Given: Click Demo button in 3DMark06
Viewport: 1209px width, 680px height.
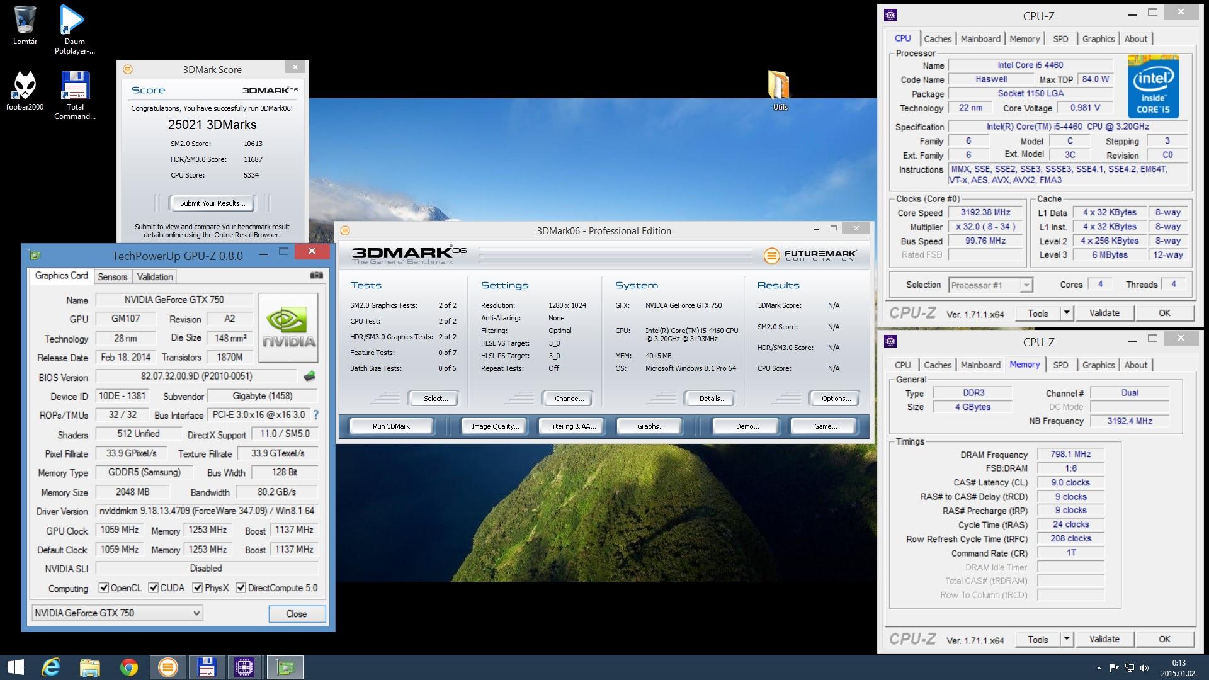Looking at the screenshot, I should pos(747,426).
